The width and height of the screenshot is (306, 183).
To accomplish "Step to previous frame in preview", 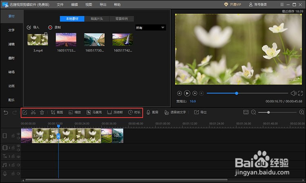I will coord(180,94).
